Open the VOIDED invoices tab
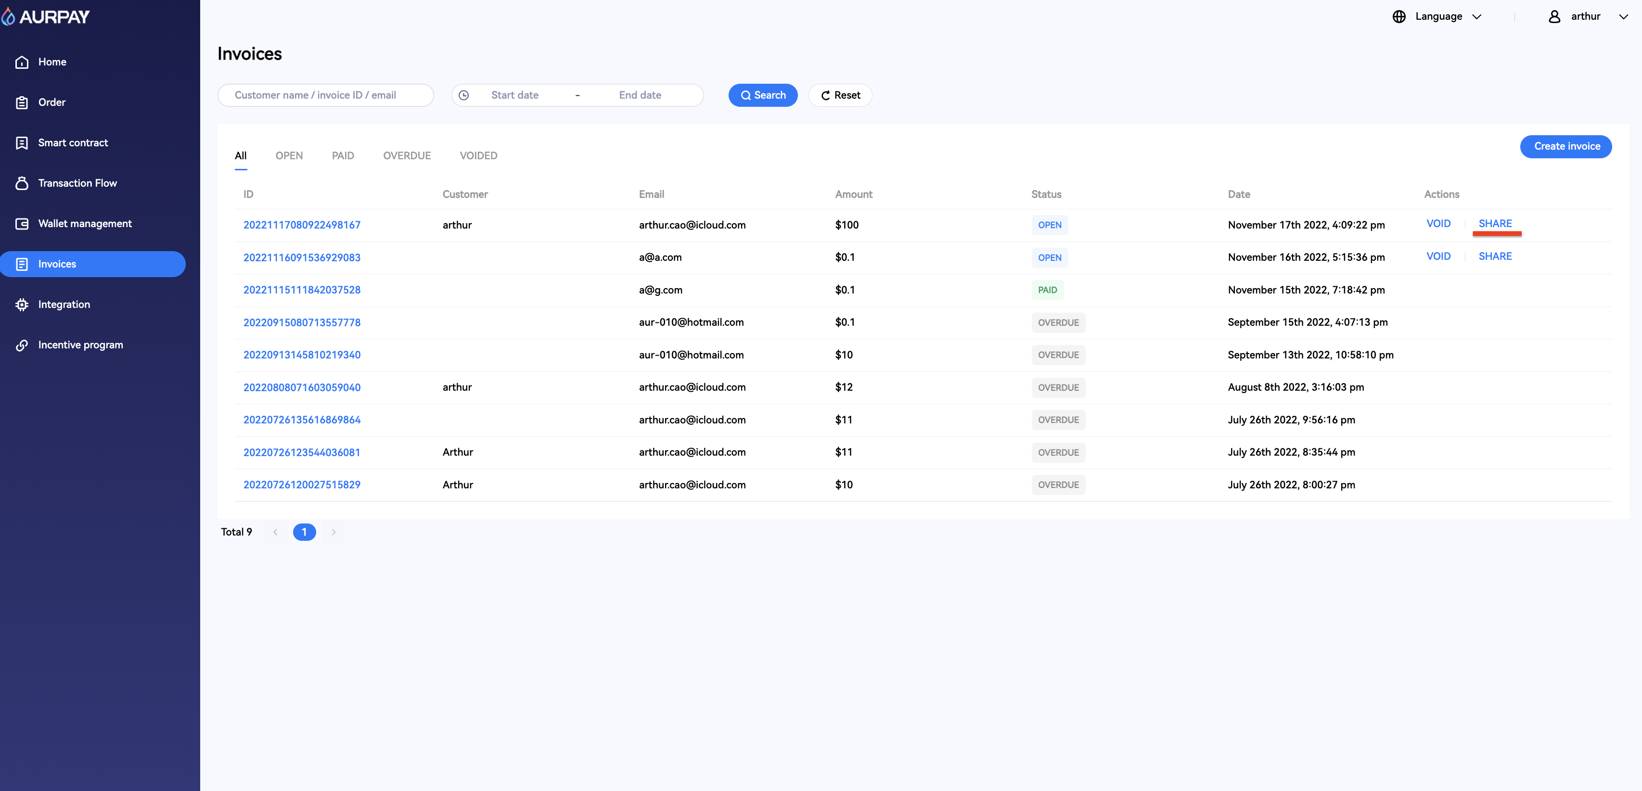This screenshot has width=1642, height=791. click(478, 155)
